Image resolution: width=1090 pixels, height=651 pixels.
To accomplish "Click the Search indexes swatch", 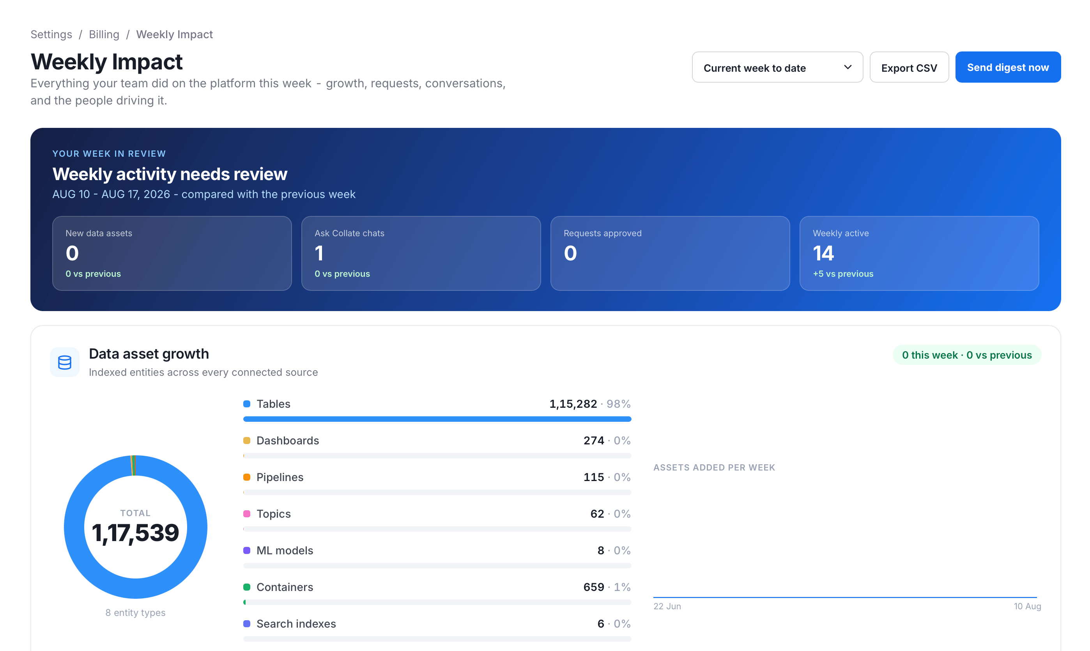I will tap(247, 624).
